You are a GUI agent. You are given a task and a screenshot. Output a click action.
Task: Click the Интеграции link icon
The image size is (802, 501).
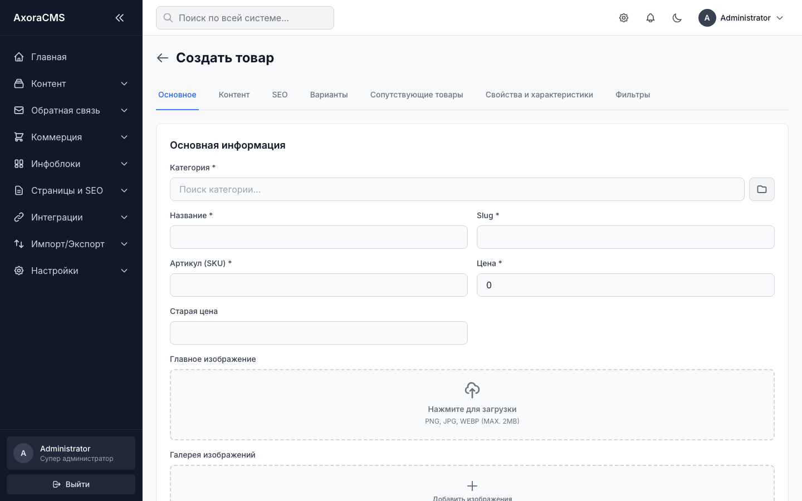pyautogui.click(x=19, y=217)
